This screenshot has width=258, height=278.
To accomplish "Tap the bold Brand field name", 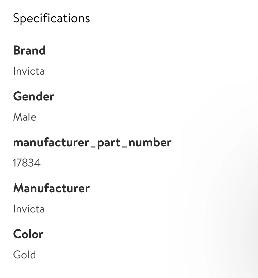I will [29, 50].
